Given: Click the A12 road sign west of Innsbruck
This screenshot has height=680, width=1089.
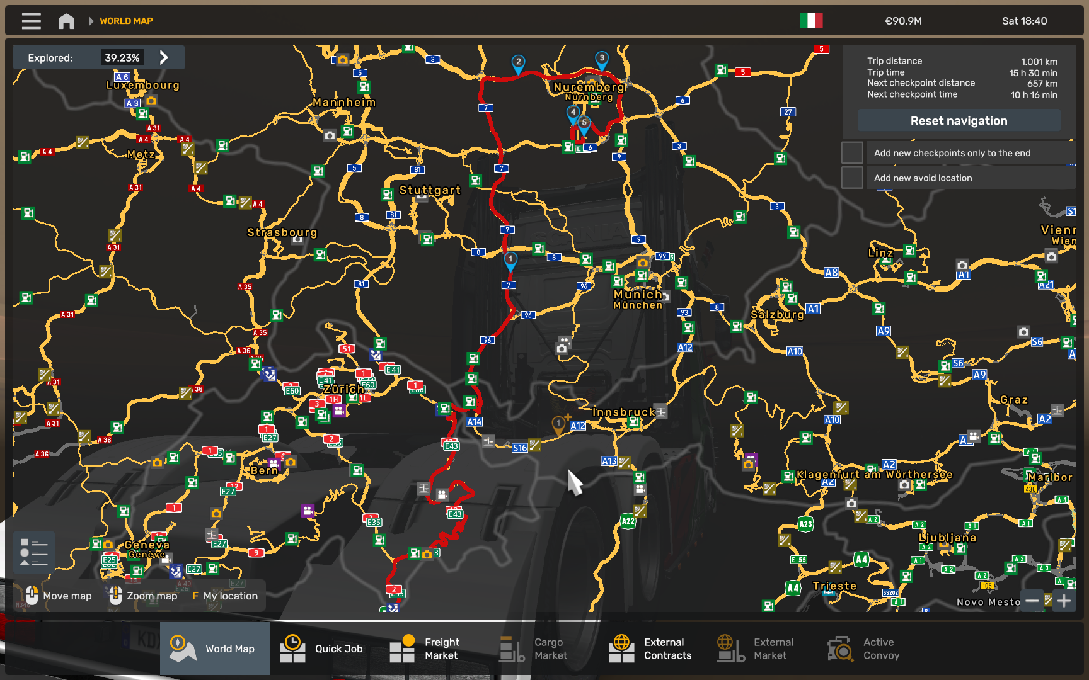Looking at the screenshot, I should pos(578,426).
